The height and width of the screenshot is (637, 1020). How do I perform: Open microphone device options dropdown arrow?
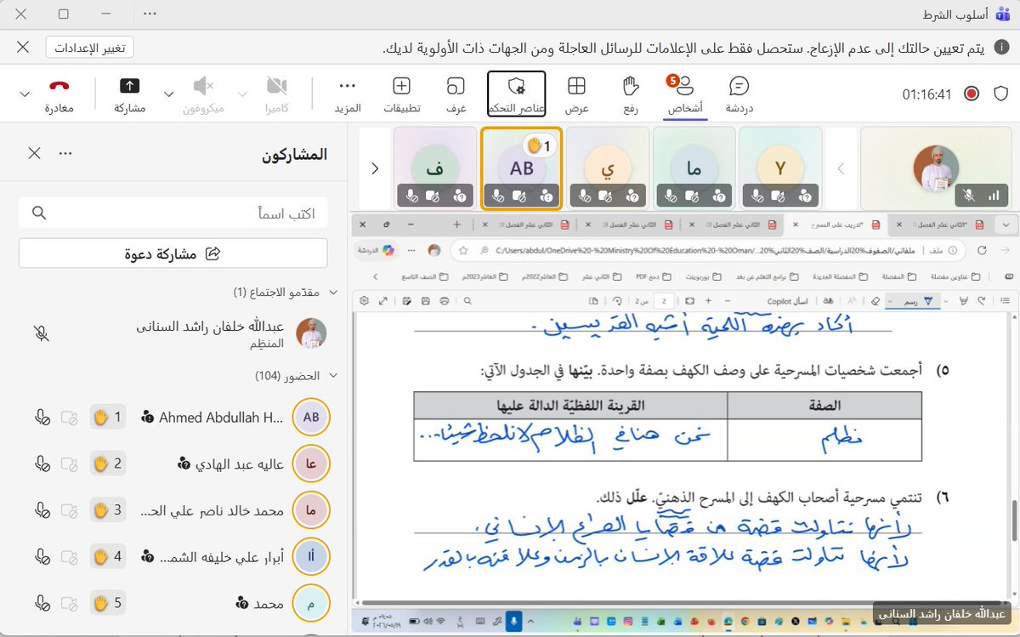(x=168, y=94)
